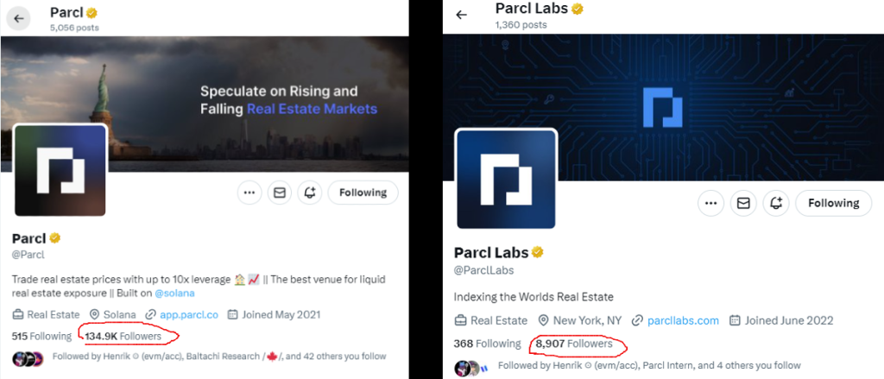Turn on notifications for Parcl Labs
The image size is (884, 379).
coord(773,204)
